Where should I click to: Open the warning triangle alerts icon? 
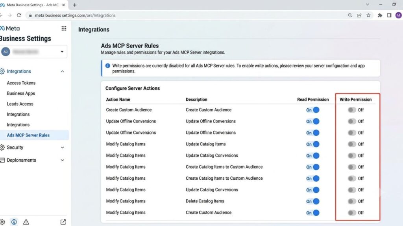(26, 222)
